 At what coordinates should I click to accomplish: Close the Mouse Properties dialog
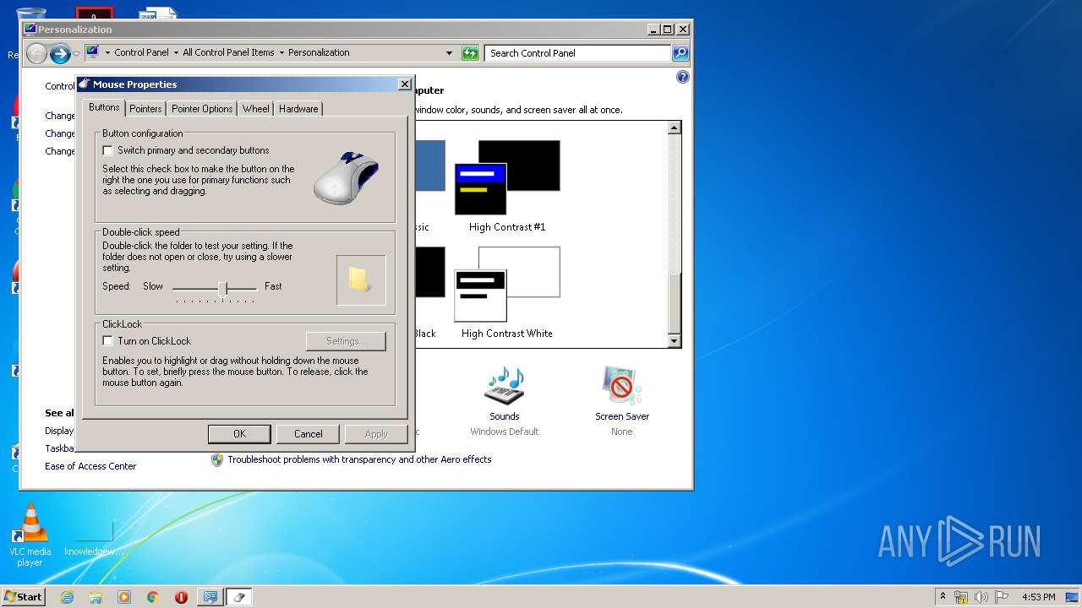(x=404, y=84)
